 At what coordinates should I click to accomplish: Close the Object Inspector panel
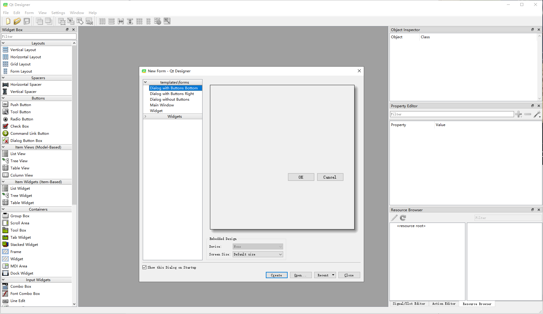tap(539, 30)
